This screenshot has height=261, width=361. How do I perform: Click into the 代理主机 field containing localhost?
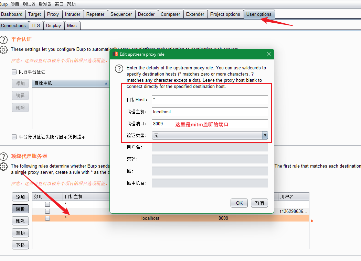pos(210,112)
